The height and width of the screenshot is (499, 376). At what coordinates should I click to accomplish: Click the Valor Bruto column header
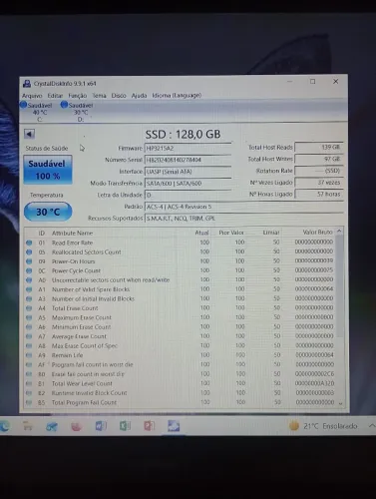tap(317, 232)
